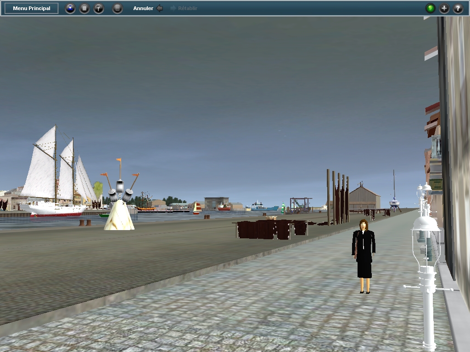The width and height of the screenshot is (470, 352).
Task: Click the green status light indicator
Action: click(x=431, y=8)
